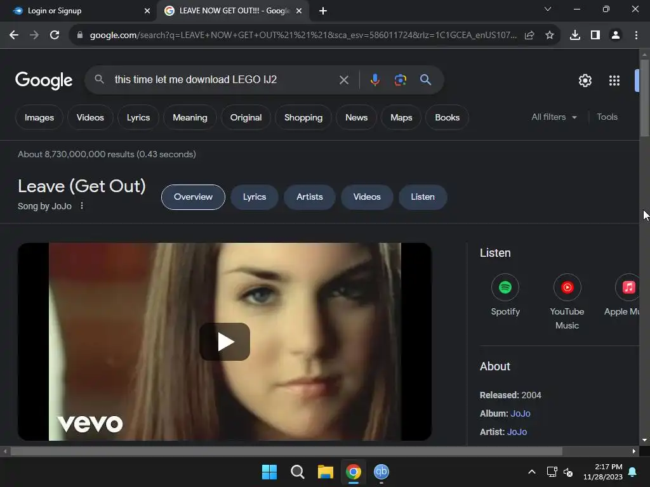Select the Lyrics filter chip

coord(138,117)
